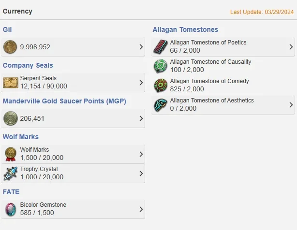Click the gold Gil coin icon
Image resolution: width=297 pixels, height=230 pixels.
(10, 47)
